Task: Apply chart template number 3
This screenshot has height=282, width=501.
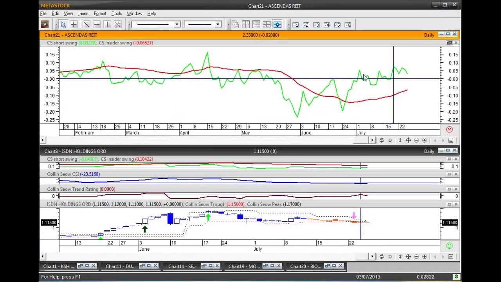Action: tap(317, 25)
